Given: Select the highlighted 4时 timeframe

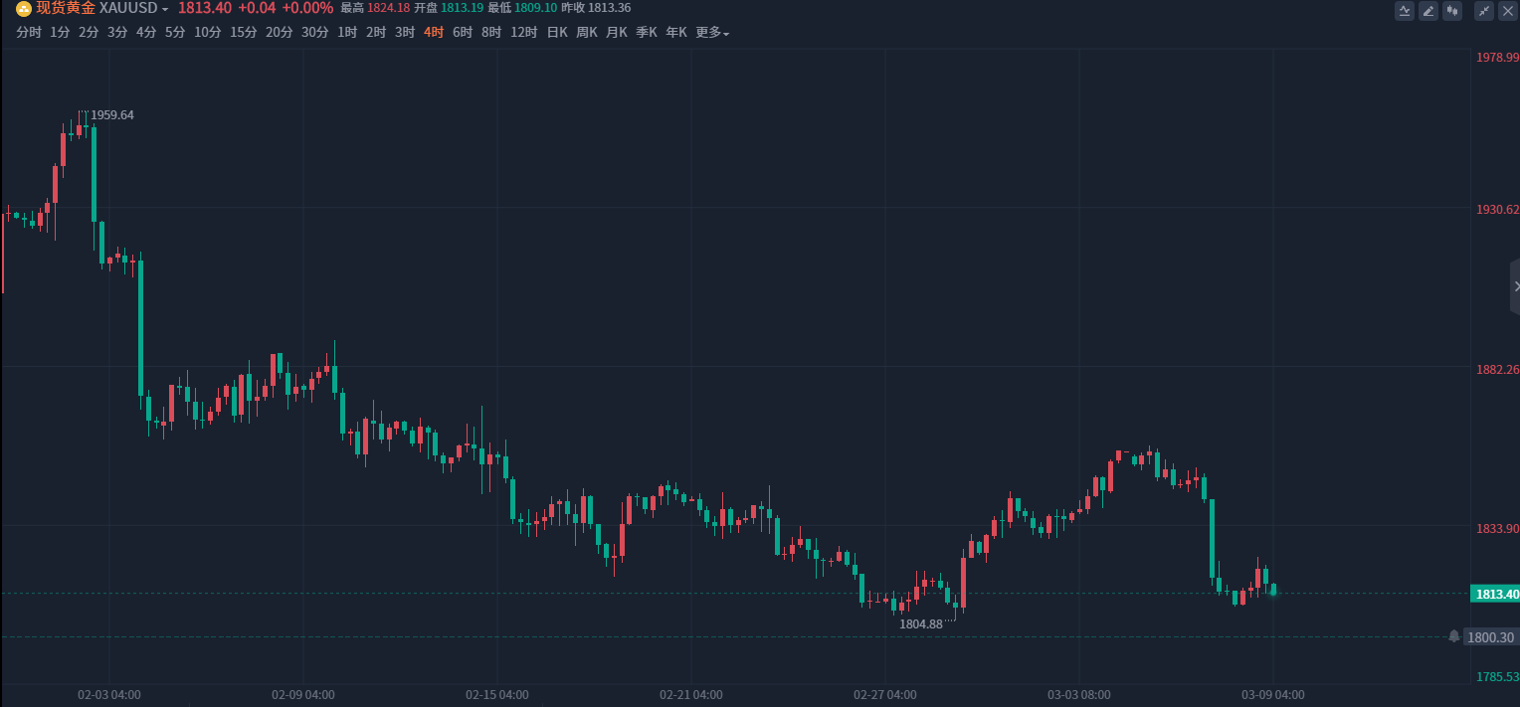Looking at the screenshot, I should pyautogui.click(x=434, y=32).
